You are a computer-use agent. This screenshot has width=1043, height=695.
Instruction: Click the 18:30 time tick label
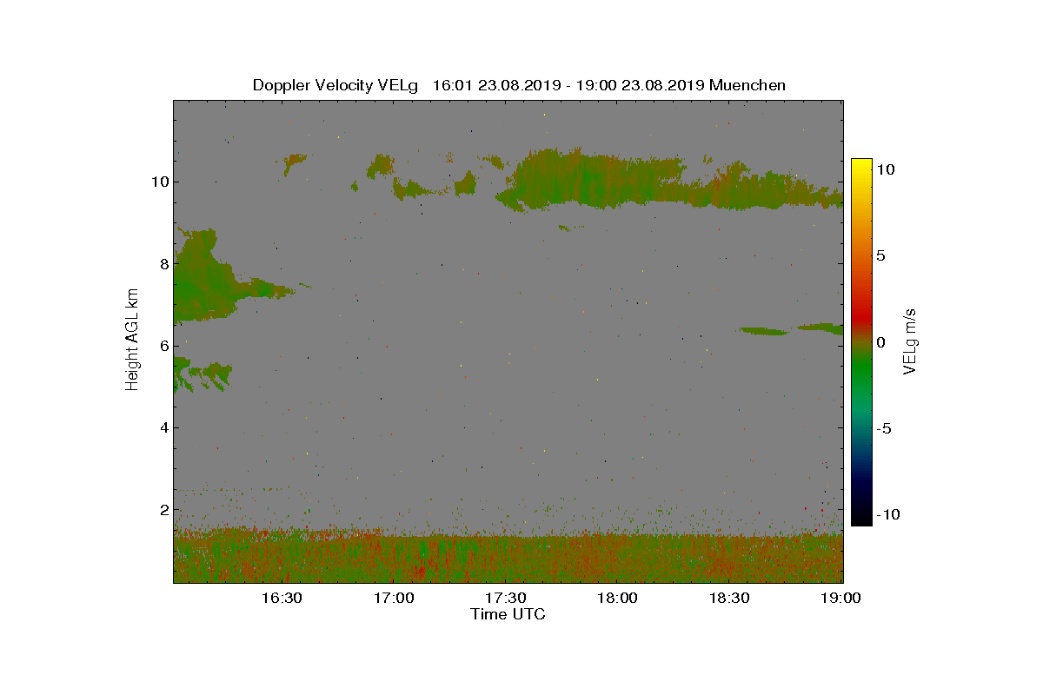[729, 598]
